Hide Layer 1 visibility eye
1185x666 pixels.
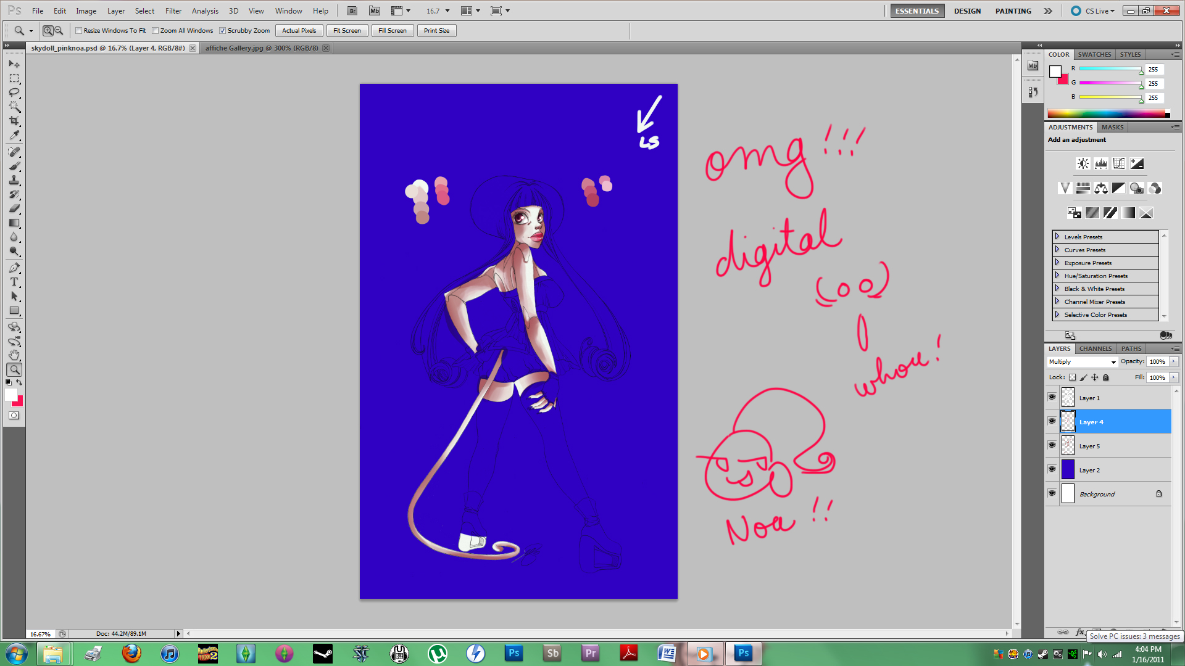[1052, 397]
